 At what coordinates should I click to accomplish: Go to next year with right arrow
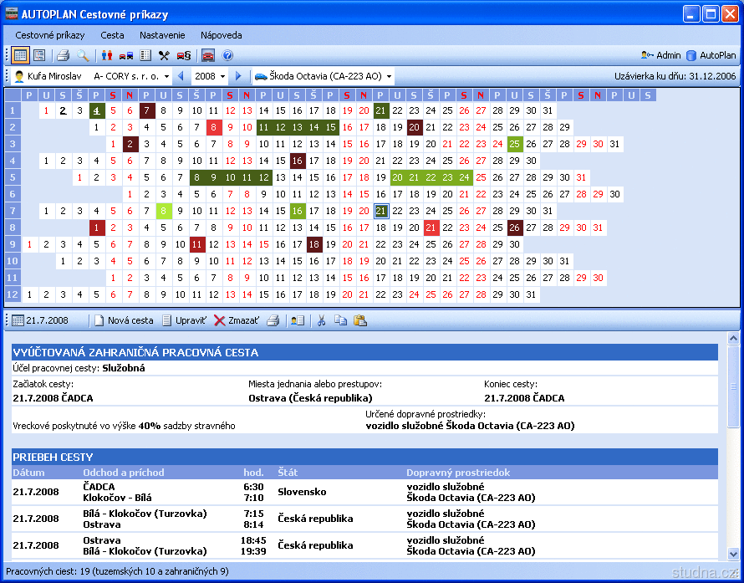point(238,76)
